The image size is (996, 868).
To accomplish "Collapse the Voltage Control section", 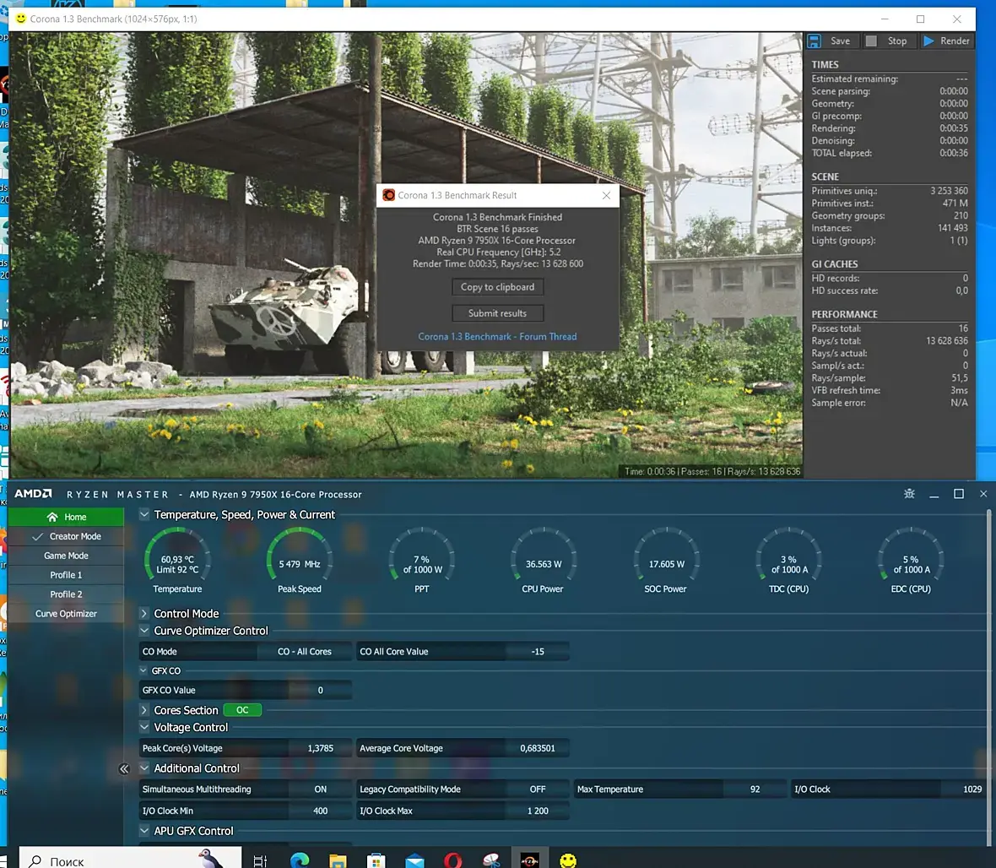I will [x=144, y=727].
